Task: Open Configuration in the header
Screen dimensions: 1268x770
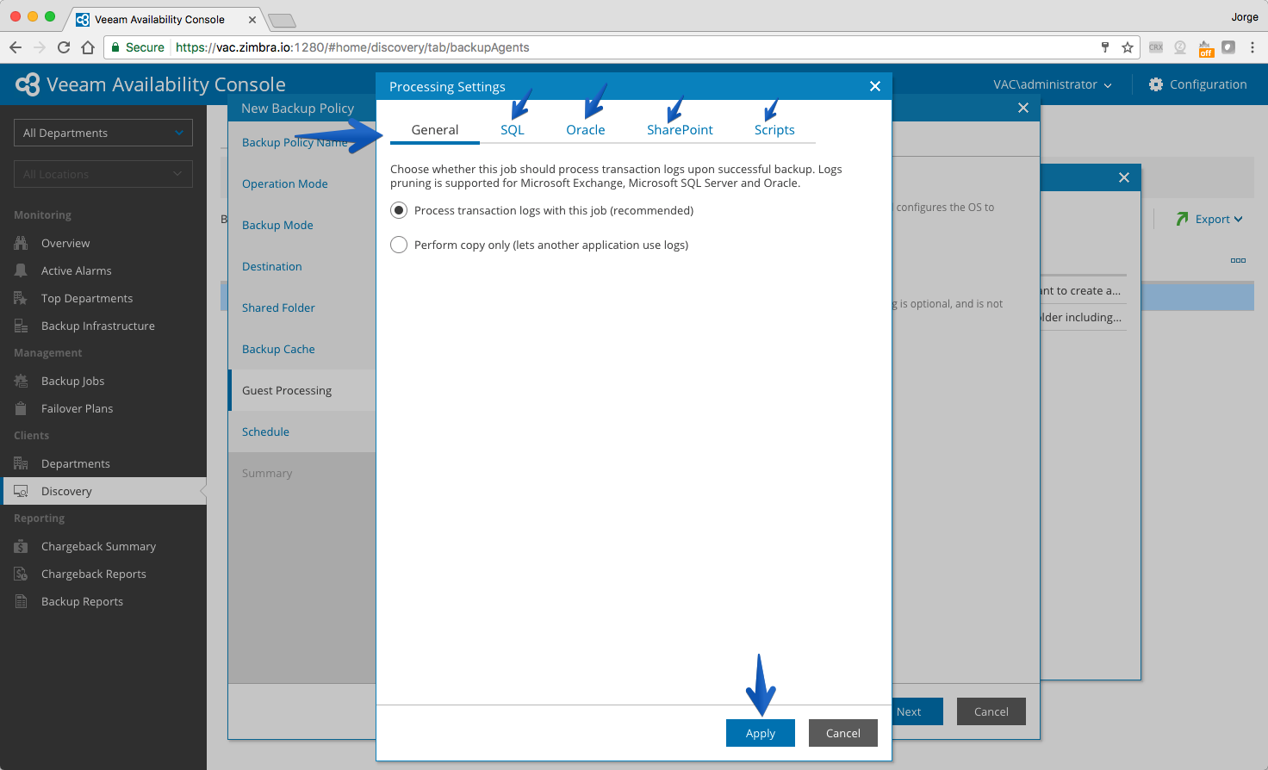Action: click(1197, 84)
